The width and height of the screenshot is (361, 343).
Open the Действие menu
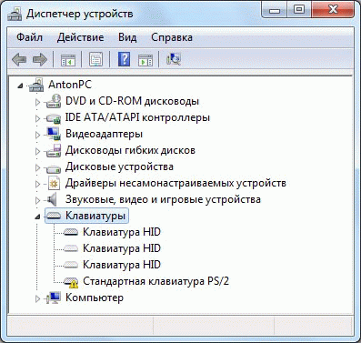[x=80, y=37]
